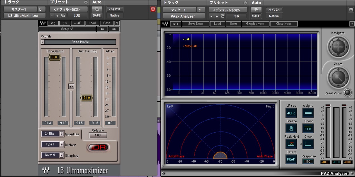Click the Clear peak hold icon
The width and height of the screenshot is (355, 177).
click(308, 144)
